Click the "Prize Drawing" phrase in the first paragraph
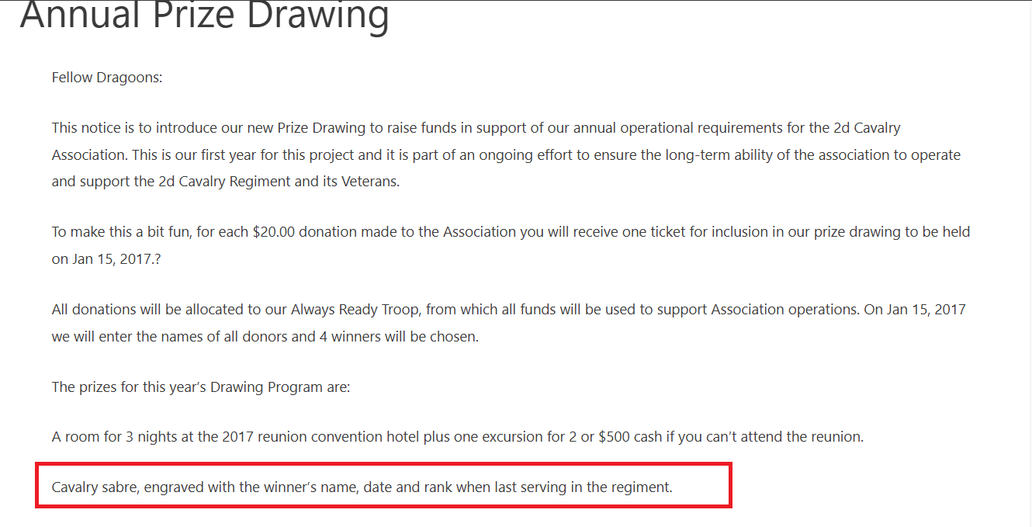The image size is (1032, 527). (318, 127)
